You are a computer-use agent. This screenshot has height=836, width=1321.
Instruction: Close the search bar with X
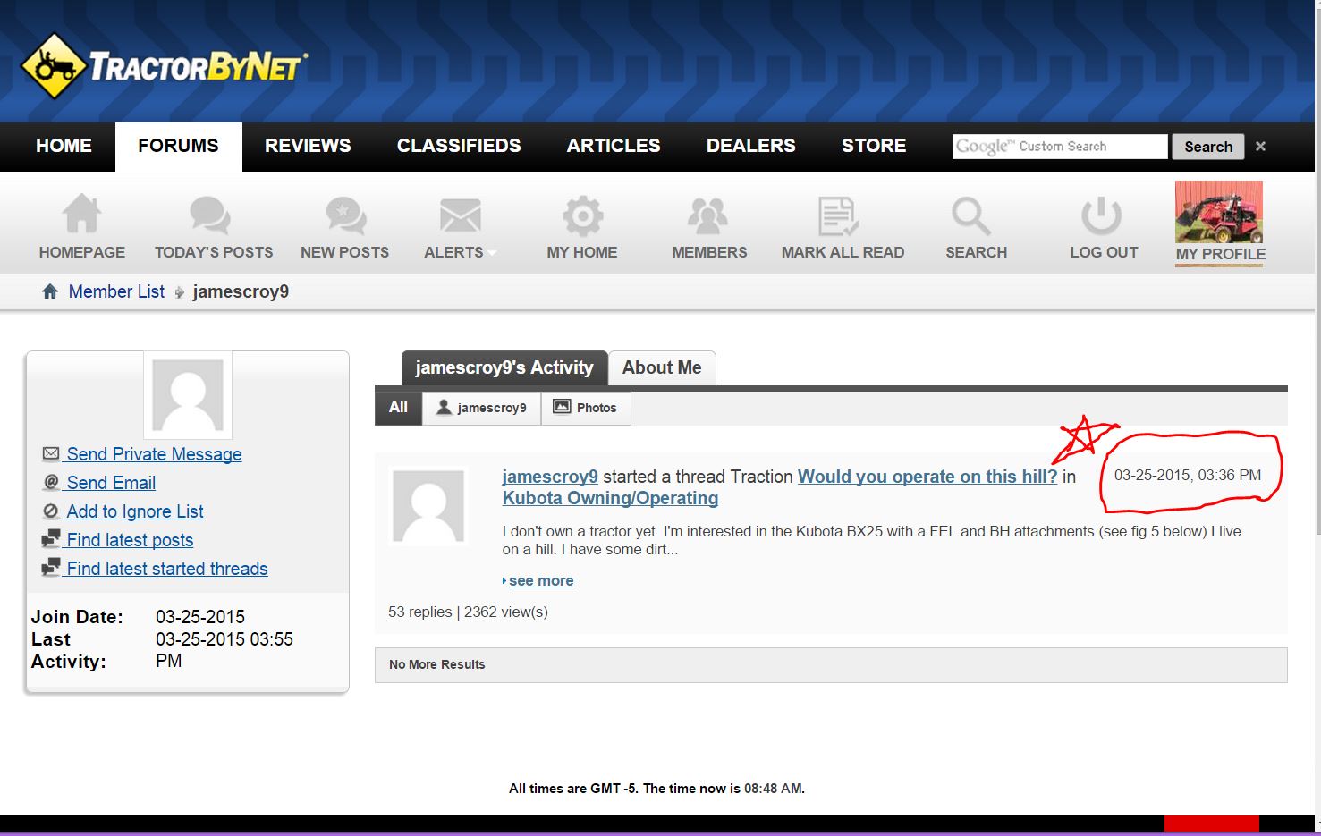coord(1260,147)
